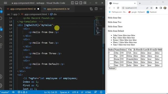This screenshot has width=168, height=94.
Task: Open notifications bell in status bar
Action: click(x=101, y=92)
